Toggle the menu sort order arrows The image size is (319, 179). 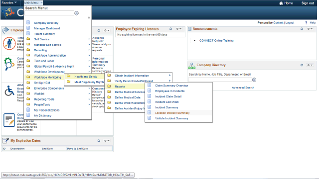[89, 17]
